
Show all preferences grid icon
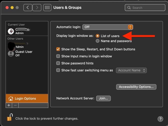47,7
